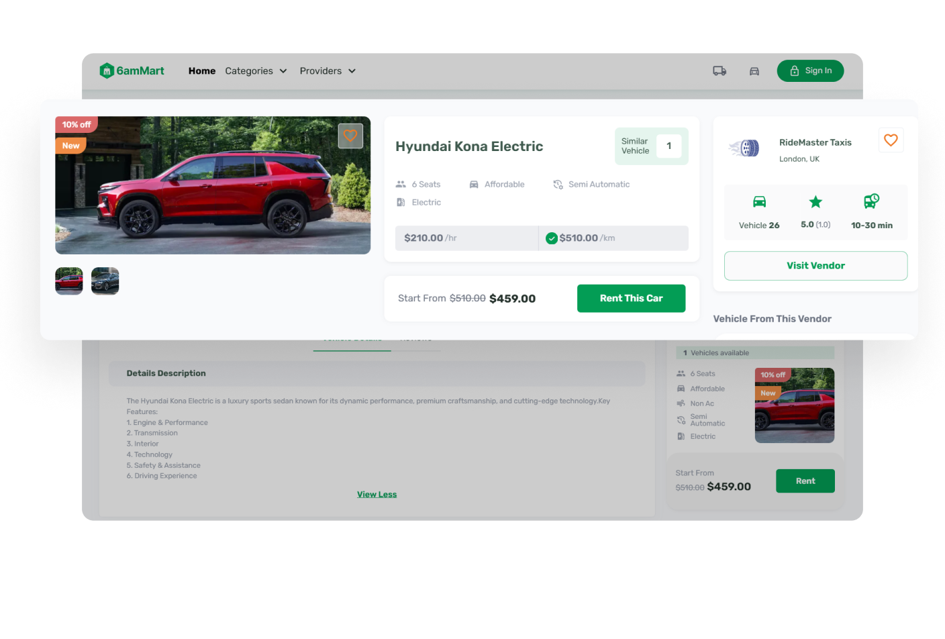The height and width of the screenshot is (639, 945).
Task: Click the RideMaster Taxis vendor logo
Action: pyautogui.click(x=745, y=148)
